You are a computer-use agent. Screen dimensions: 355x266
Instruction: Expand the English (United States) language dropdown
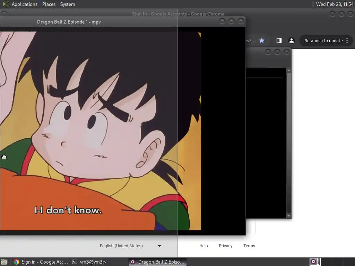click(130, 246)
